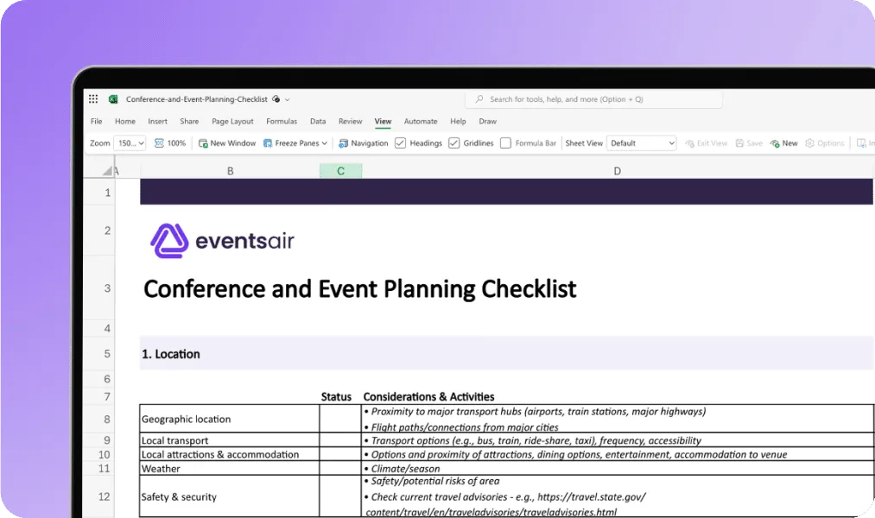Select column D header
This screenshot has height=518, width=875.
tap(618, 171)
